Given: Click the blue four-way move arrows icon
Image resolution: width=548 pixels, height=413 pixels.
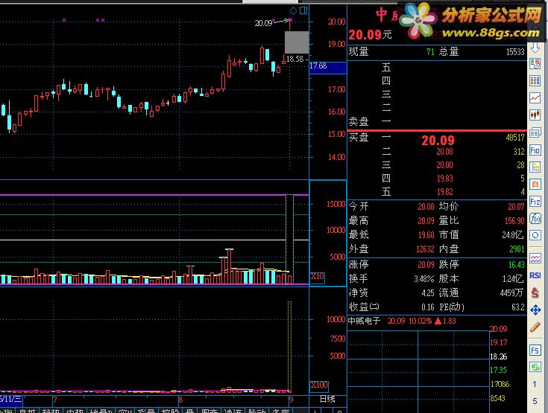Looking at the screenshot, I should [535, 310].
